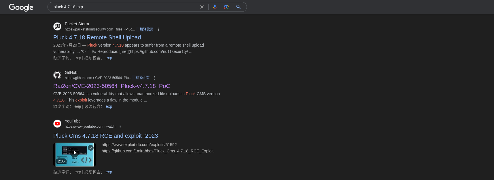494x180 pixels.
Task: Click the 1mirabbas Pluck_Cms github URL text
Action: pos(158,151)
